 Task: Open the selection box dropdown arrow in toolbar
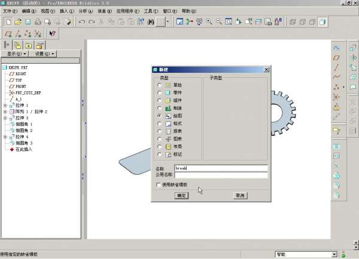coord(168,22)
